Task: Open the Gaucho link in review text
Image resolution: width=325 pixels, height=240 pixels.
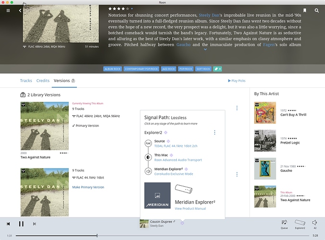Action: (183, 45)
